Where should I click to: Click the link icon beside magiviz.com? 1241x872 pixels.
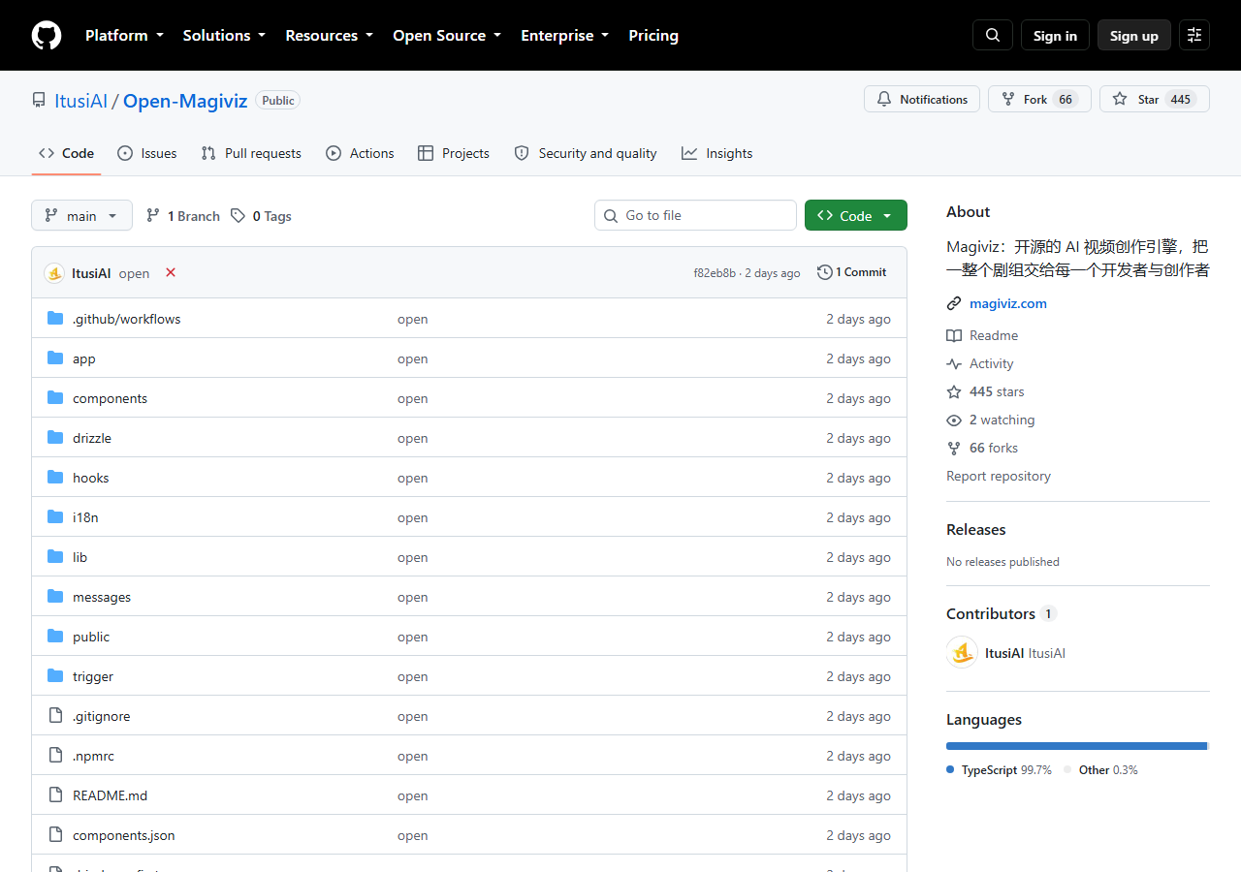click(x=954, y=303)
